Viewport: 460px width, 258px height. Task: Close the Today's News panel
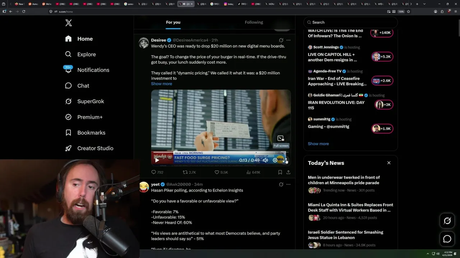coord(389,163)
